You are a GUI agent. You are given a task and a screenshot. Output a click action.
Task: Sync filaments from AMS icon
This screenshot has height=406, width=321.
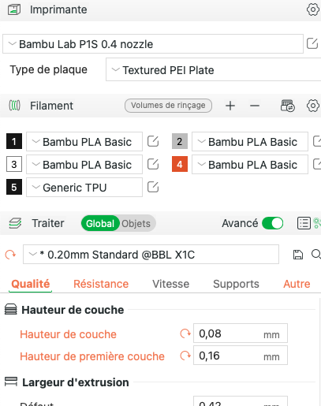(287, 106)
